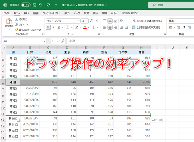Image resolution: width=194 pixels, height=142 pixels.
Task: Open the font color picker arrow
Action: (x=89, y=27)
